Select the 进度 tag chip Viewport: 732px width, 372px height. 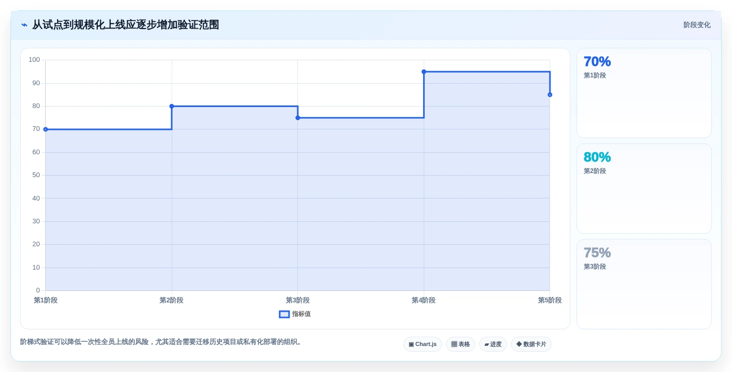[x=493, y=344]
